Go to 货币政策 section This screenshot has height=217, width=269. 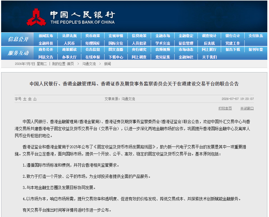(x=93, y=36)
